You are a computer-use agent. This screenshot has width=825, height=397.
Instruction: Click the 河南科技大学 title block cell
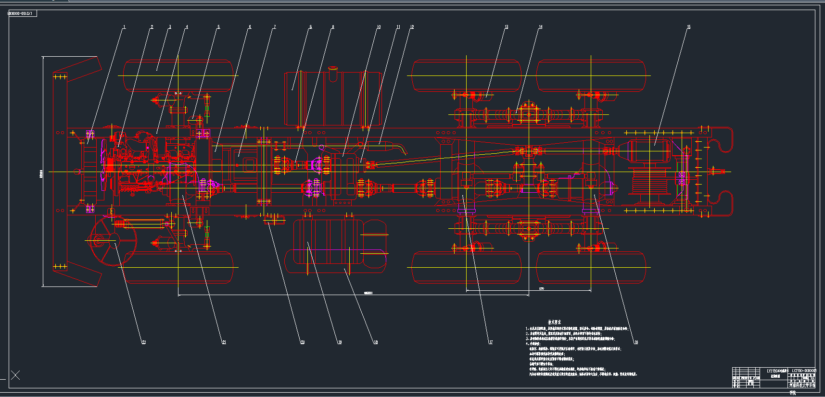pos(802,385)
